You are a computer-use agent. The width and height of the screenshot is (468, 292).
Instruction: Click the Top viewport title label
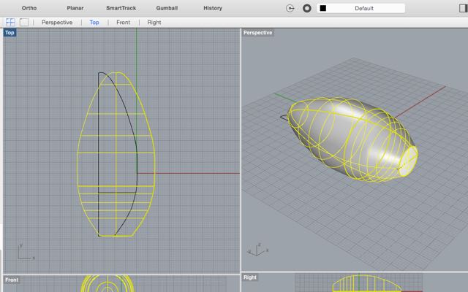pyautogui.click(x=10, y=33)
